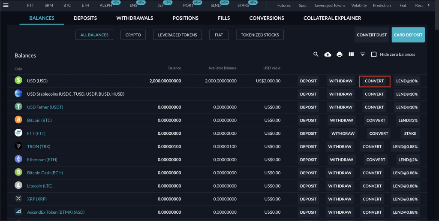Select the Balances tab

point(42,18)
